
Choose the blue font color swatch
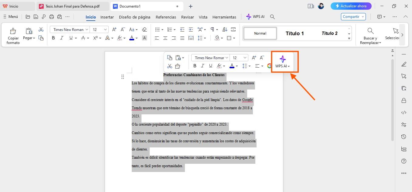click(x=131, y=38)
